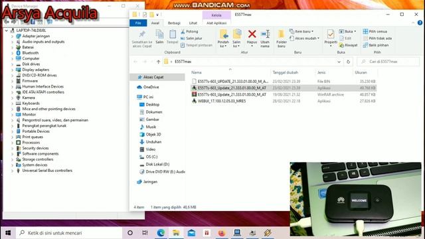Open the Mail app from the taskbar

tap(191, 233)
